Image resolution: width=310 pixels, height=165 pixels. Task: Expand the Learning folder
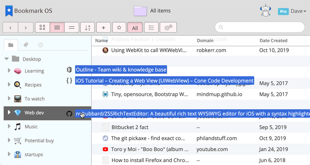pos(9,71)
